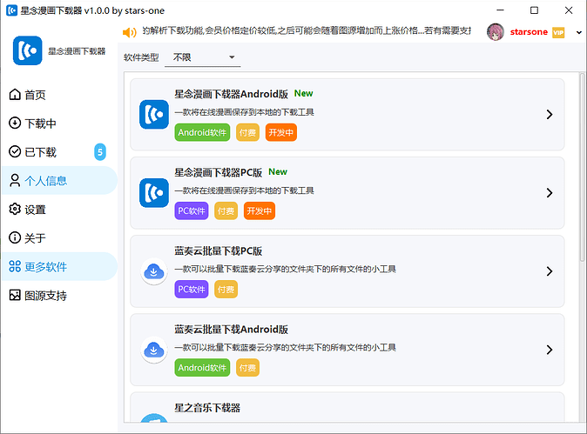Open details chevron for 星念漫画下载器PC版
The width and height of the screenshot is (587, 434).
(x=550, y=193)
